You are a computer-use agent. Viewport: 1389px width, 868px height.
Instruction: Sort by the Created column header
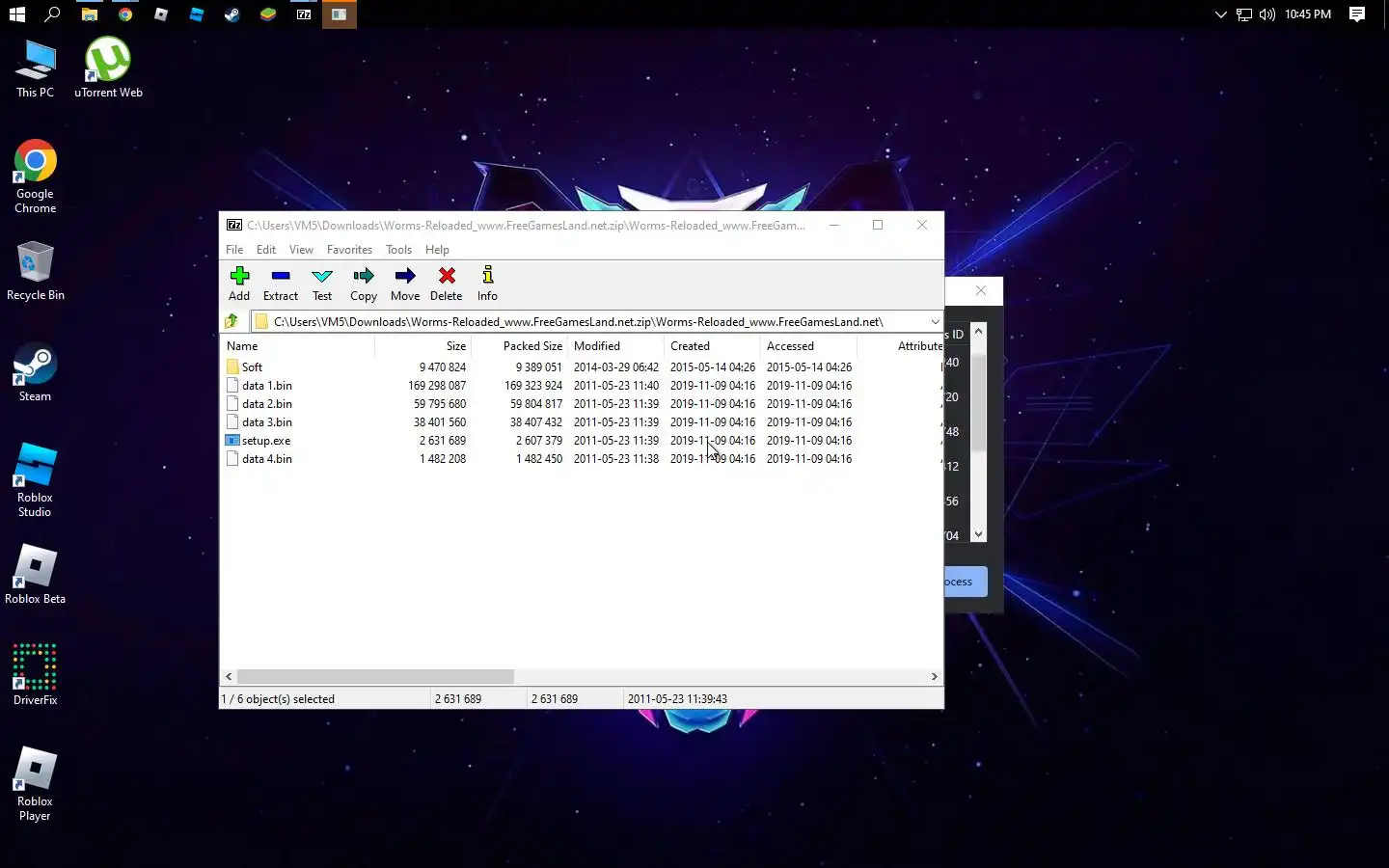[x=713, y=346]
